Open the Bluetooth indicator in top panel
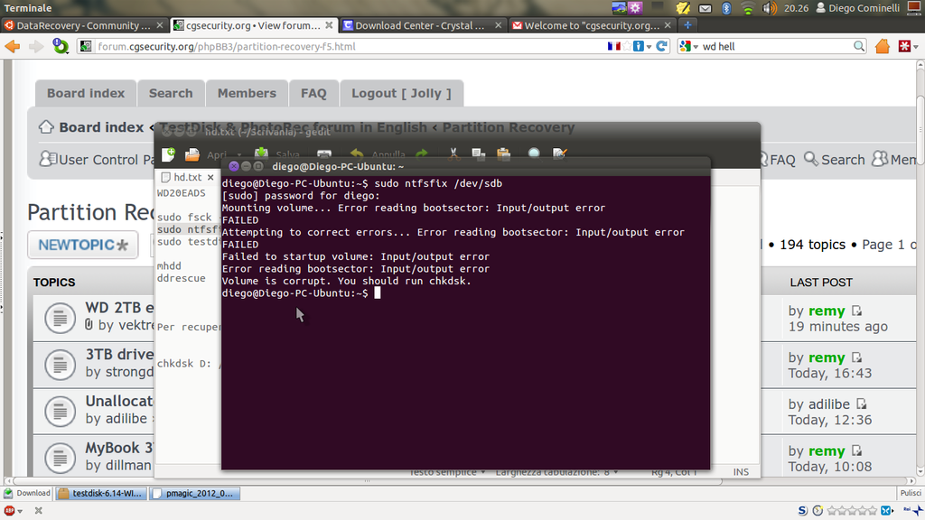925x520 pixels. point(726,8)
